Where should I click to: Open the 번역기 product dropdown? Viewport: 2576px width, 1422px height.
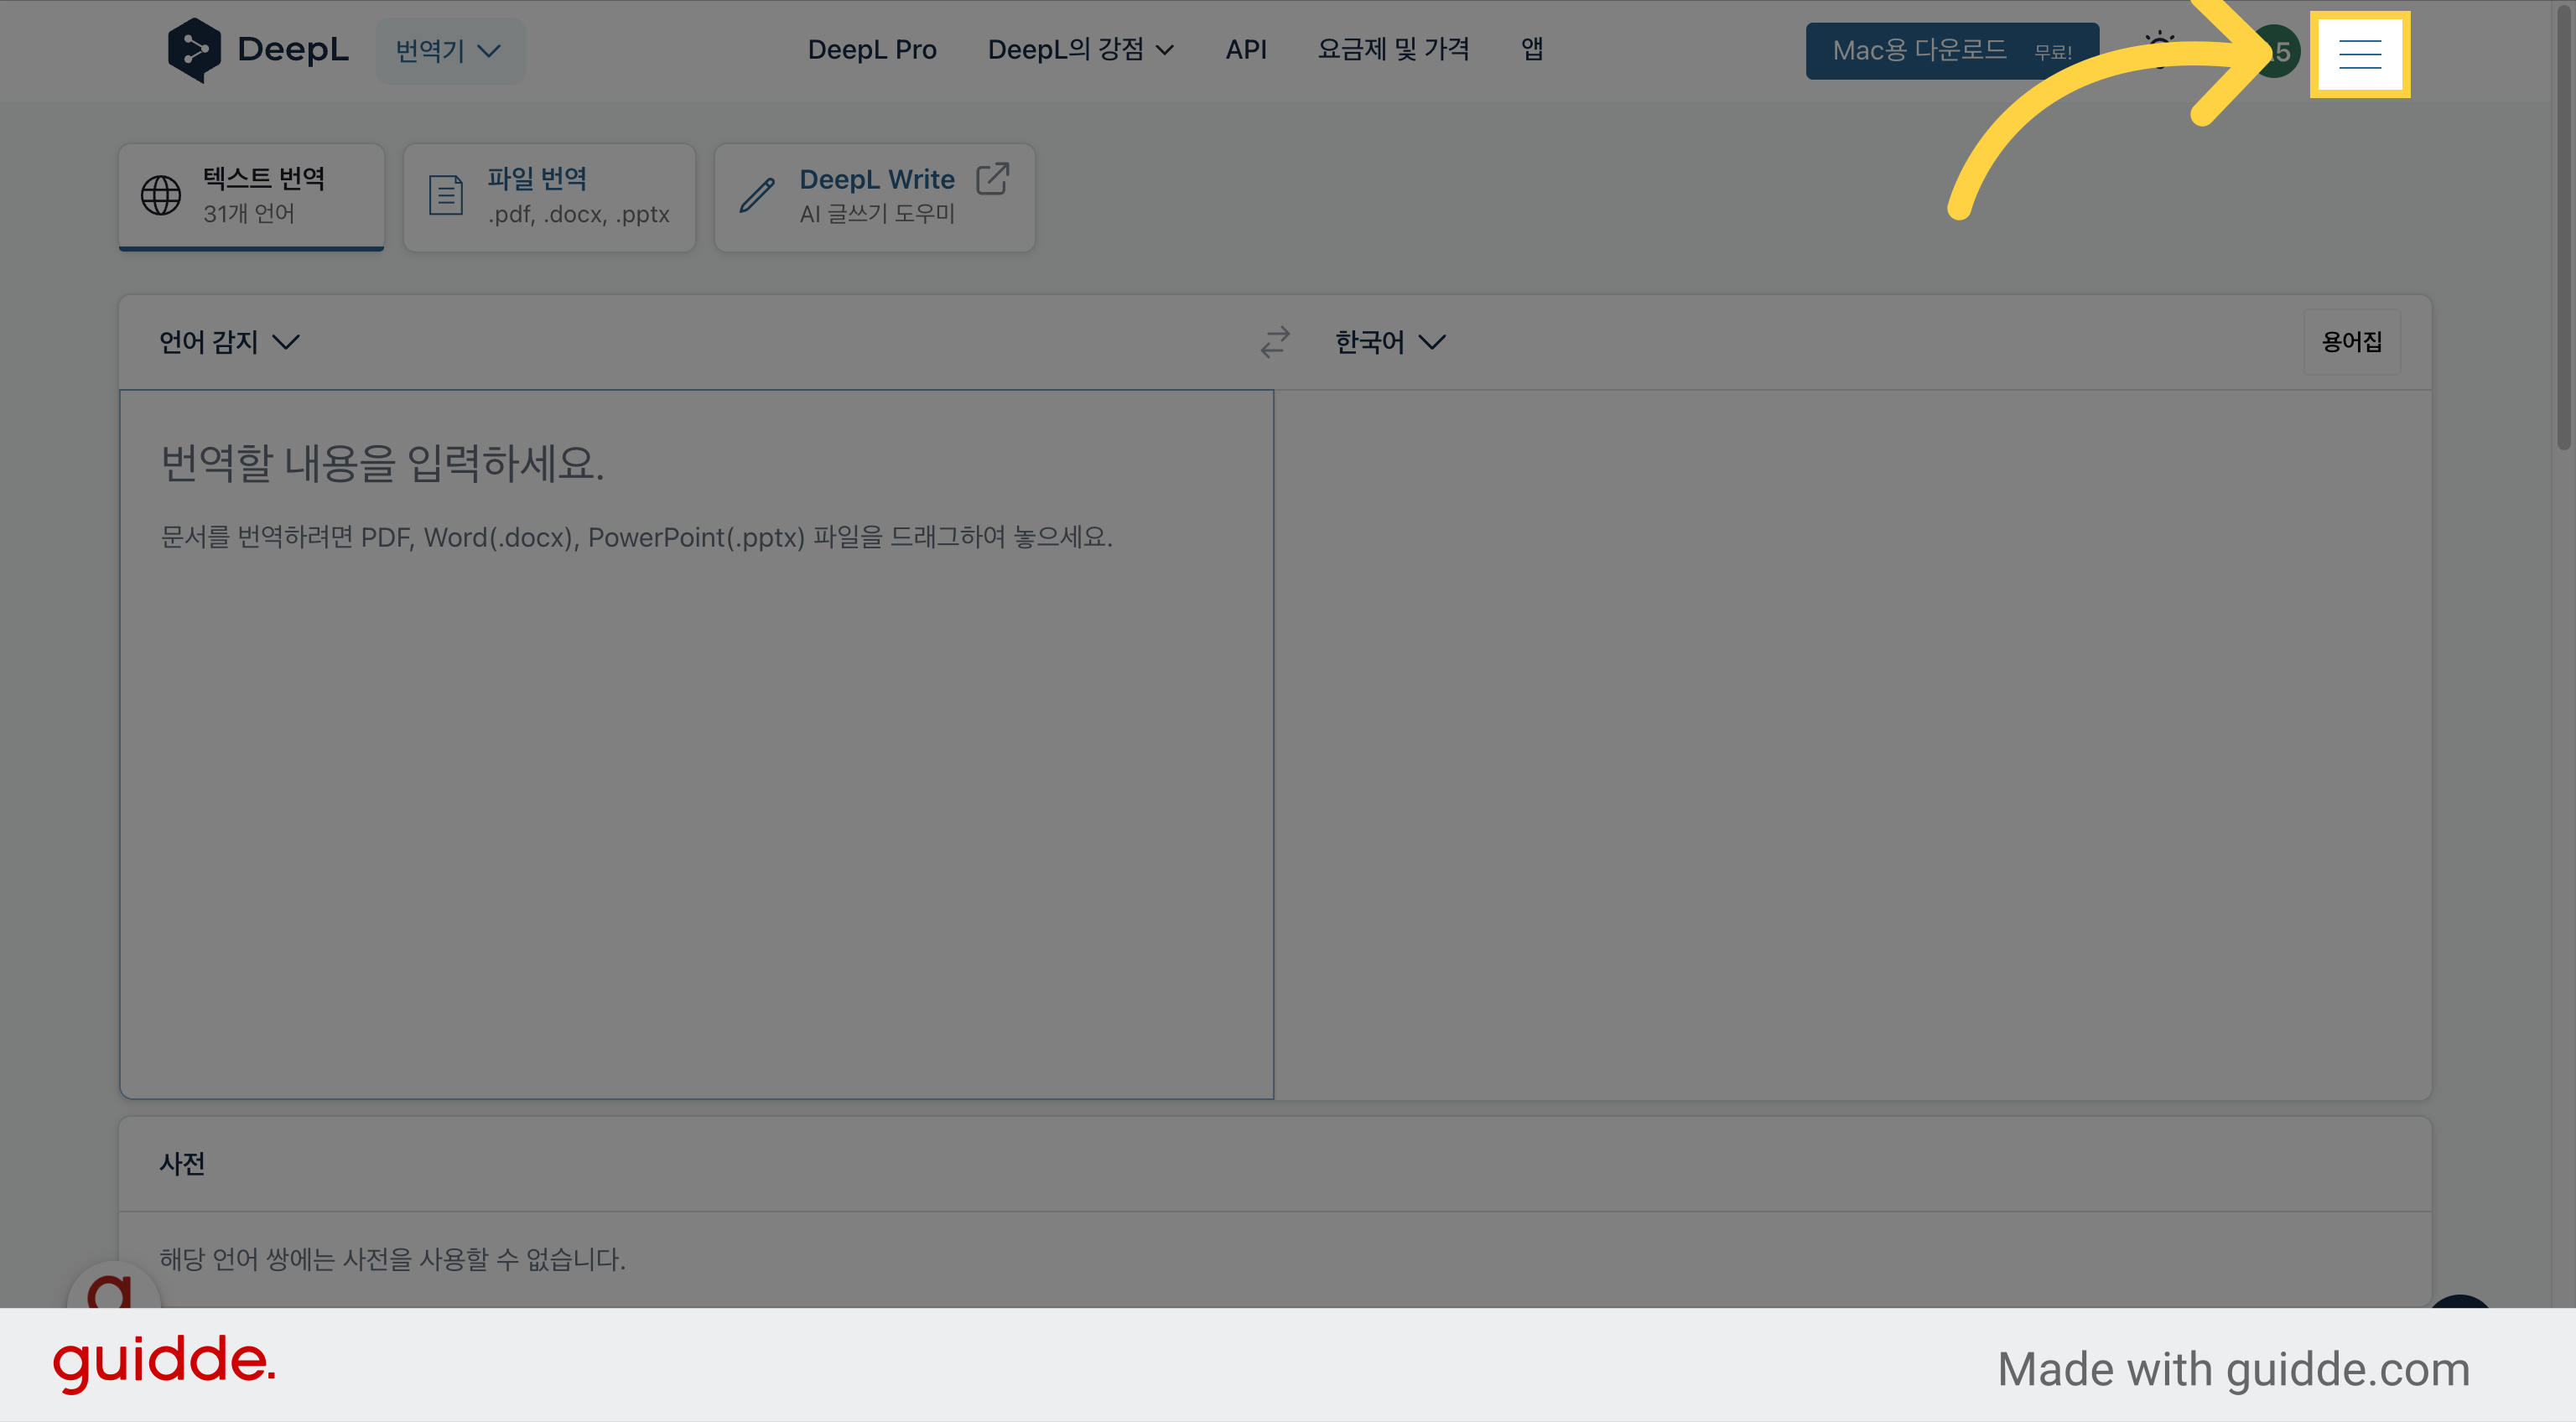449,50
